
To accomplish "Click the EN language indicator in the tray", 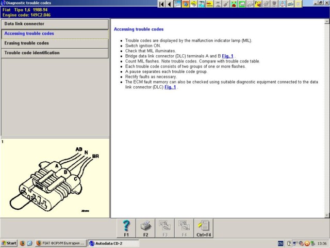I will tap(280, 243).
